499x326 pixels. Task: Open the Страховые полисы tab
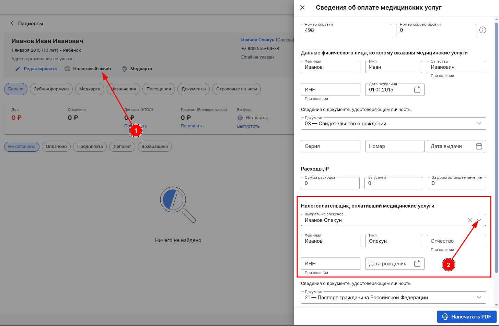coord(236,89)
